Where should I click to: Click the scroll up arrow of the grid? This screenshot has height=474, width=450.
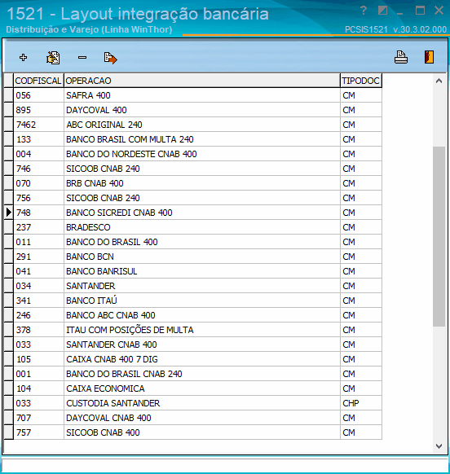click(x=439, y=81)
